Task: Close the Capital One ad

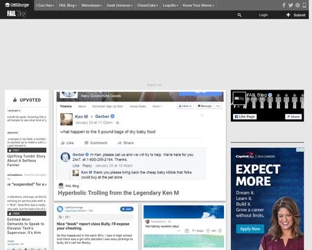Action: coord(302,149)
